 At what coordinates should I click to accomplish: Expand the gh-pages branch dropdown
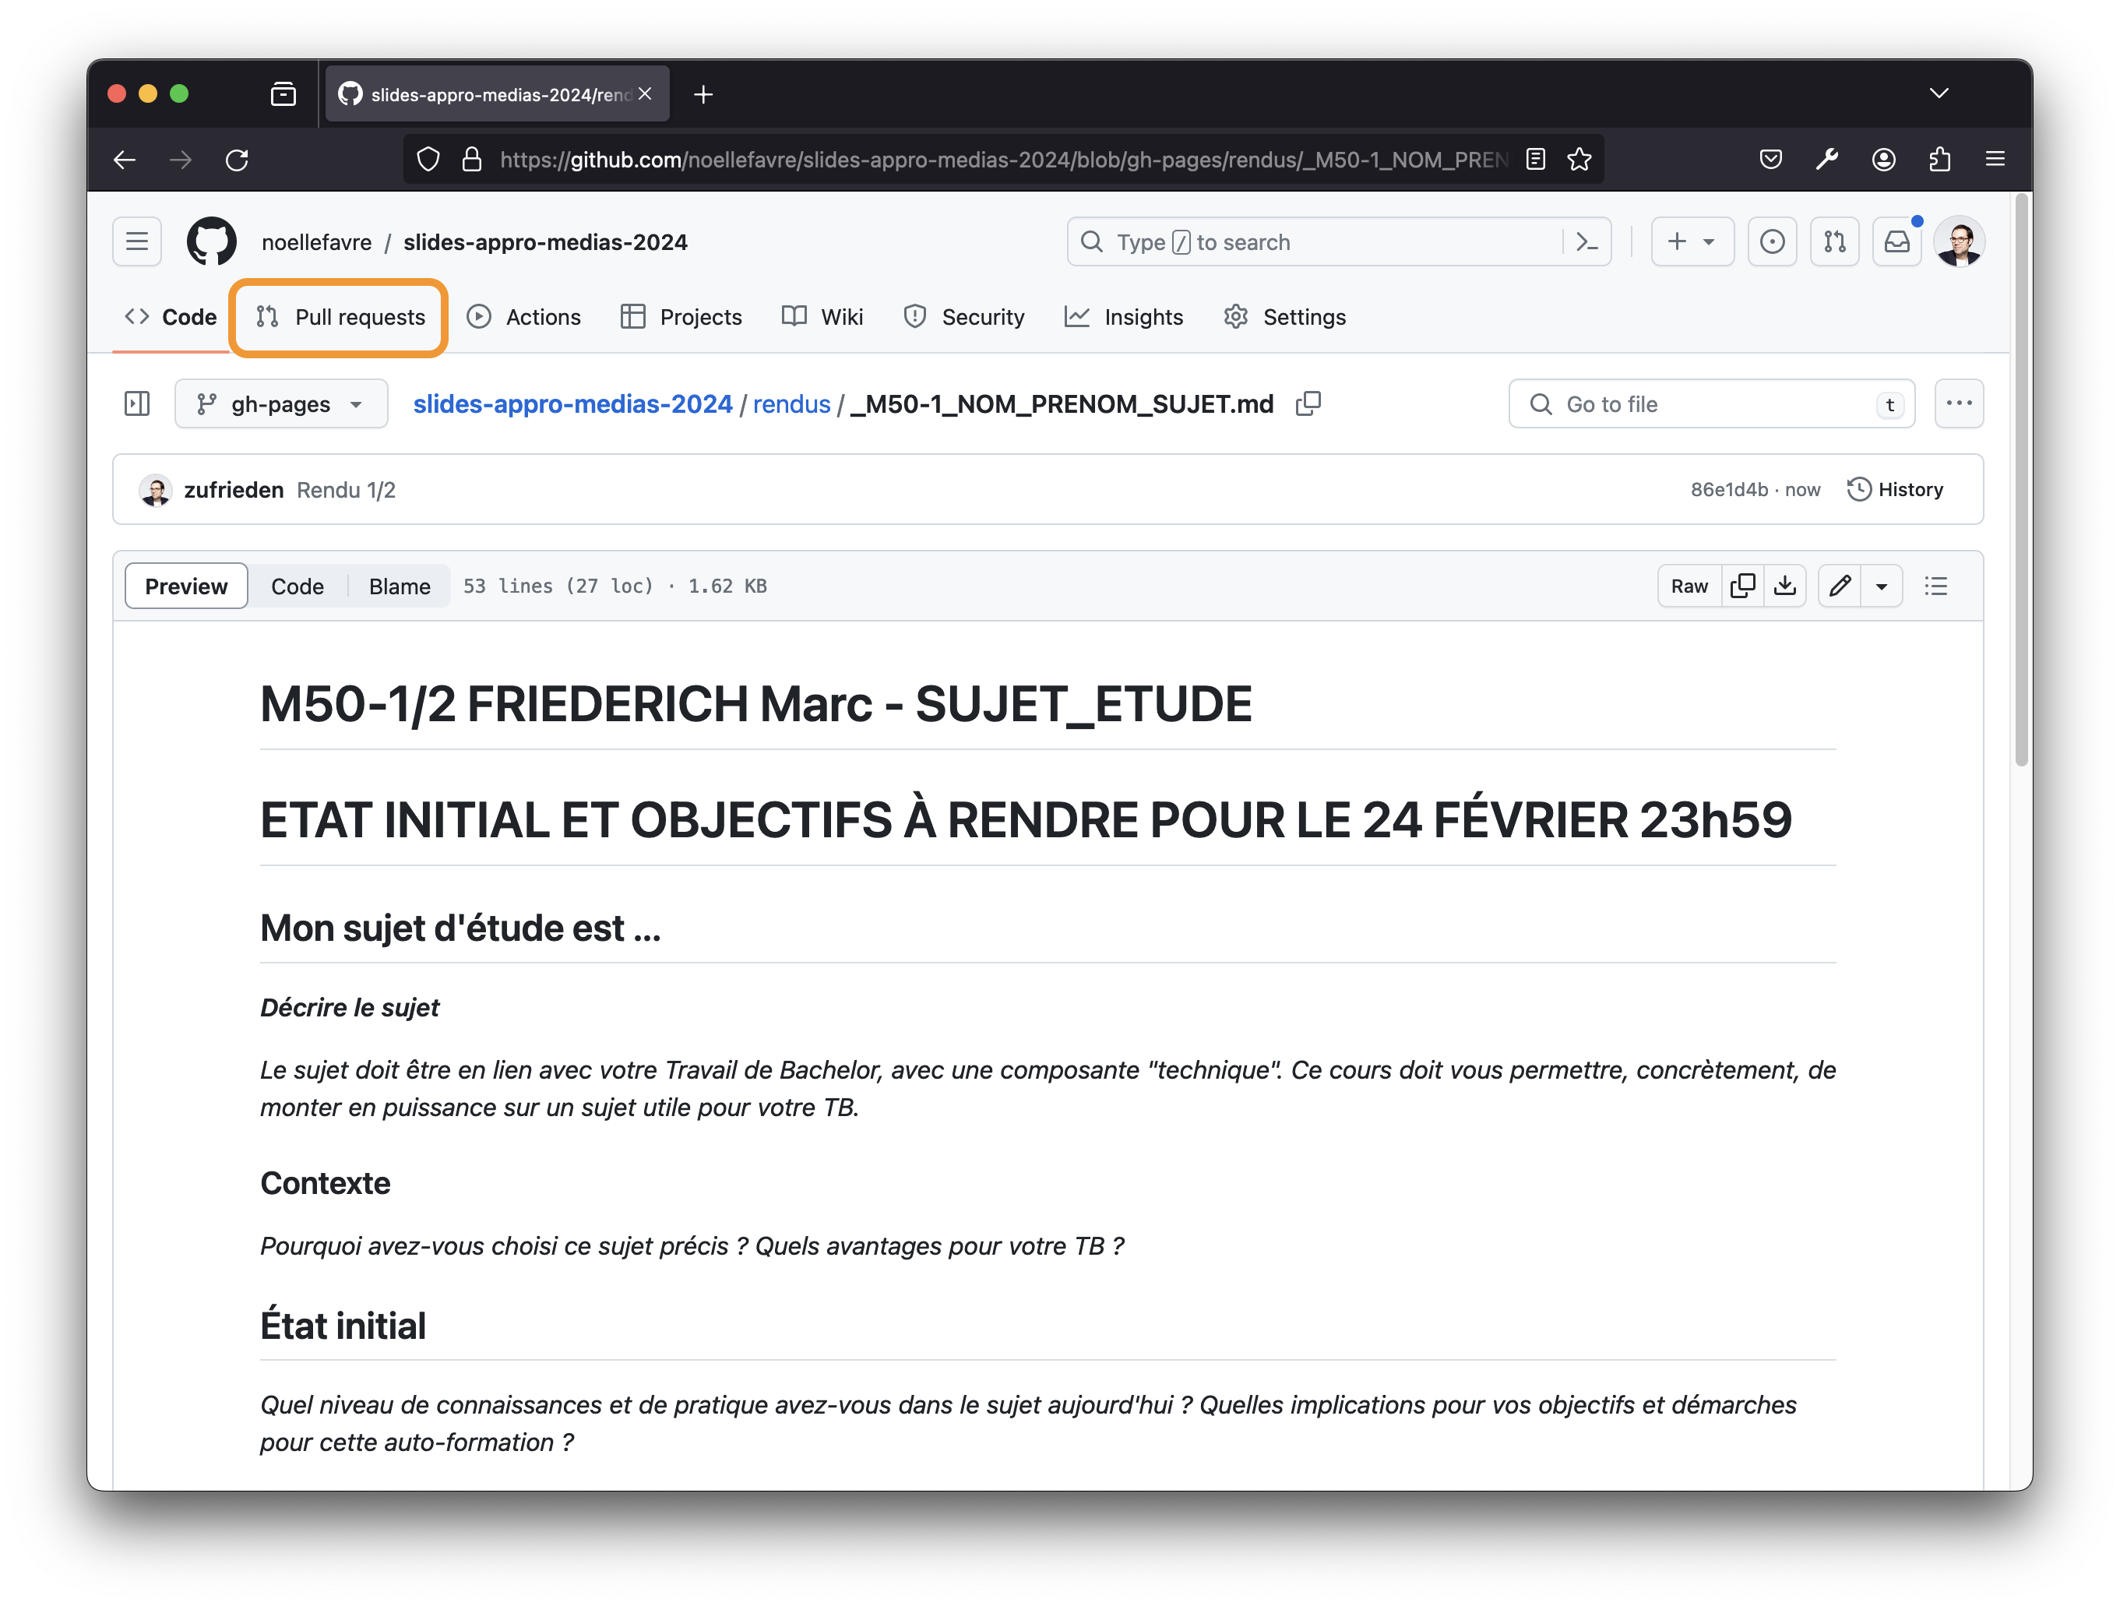[281, 403]
